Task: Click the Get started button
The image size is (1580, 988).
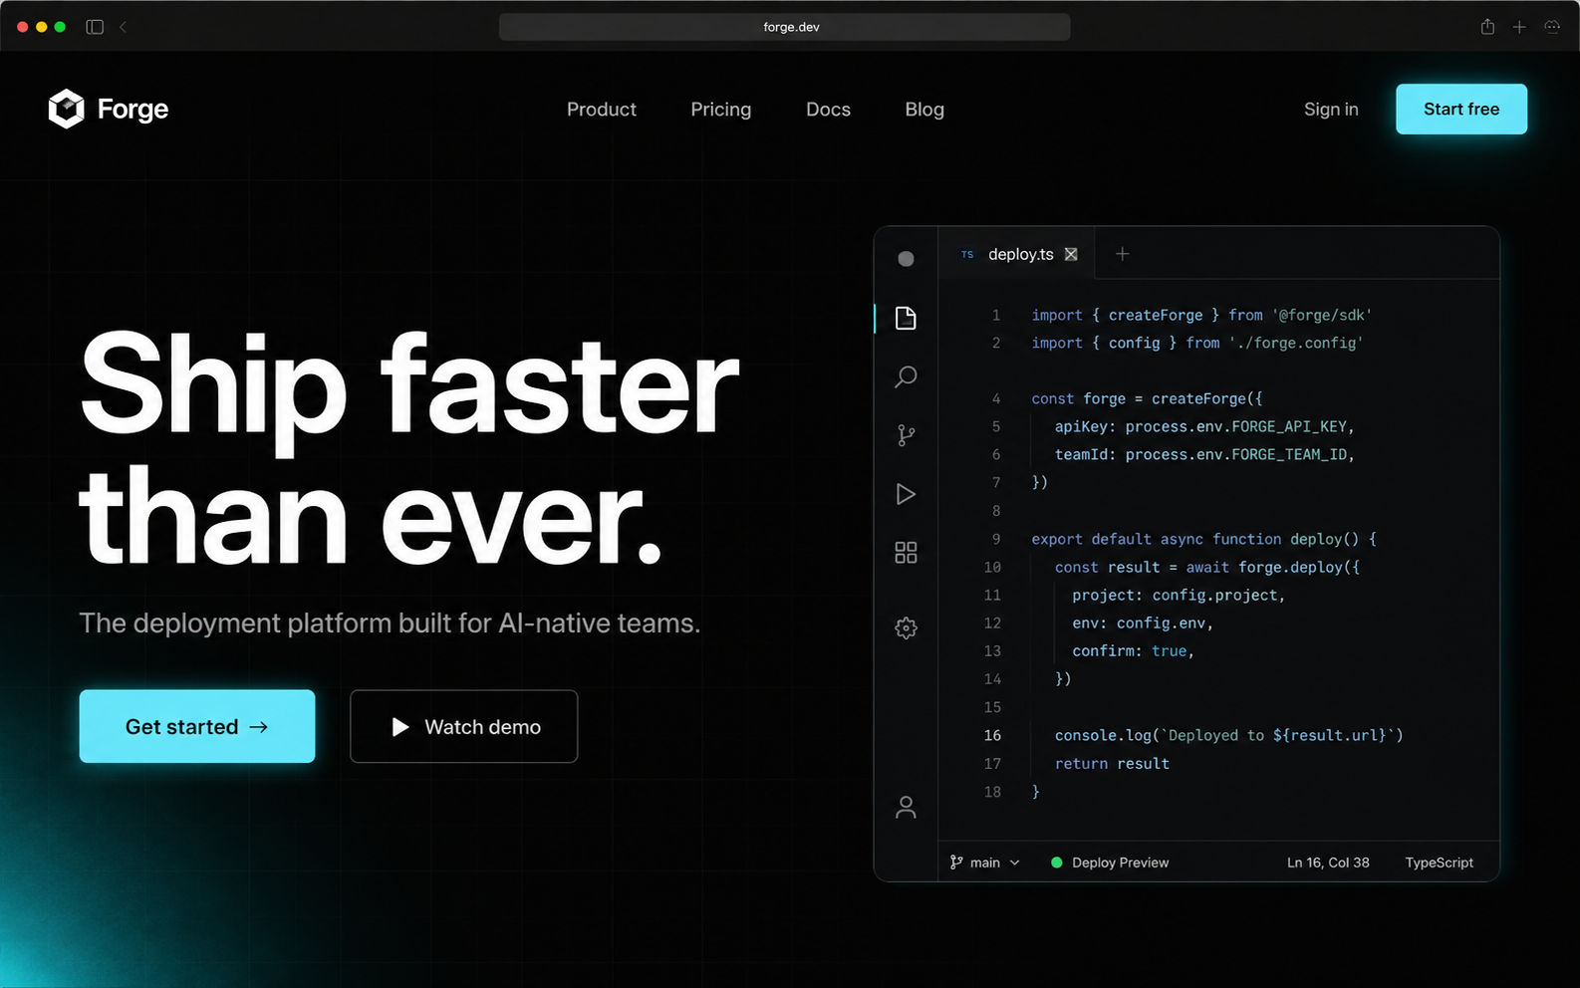Action: coord(197,727)
